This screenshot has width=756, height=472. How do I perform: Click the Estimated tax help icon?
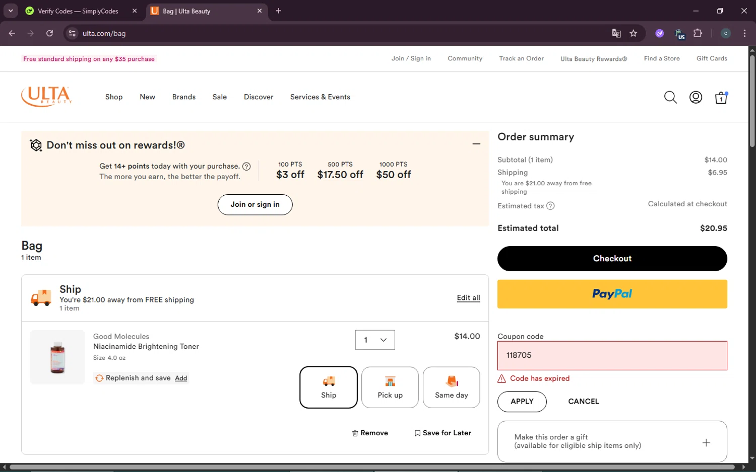click(550, 206)
